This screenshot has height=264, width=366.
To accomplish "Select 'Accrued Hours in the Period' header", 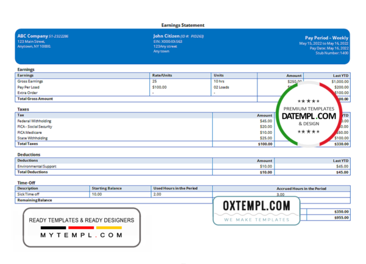I will [x=301, y=189].
